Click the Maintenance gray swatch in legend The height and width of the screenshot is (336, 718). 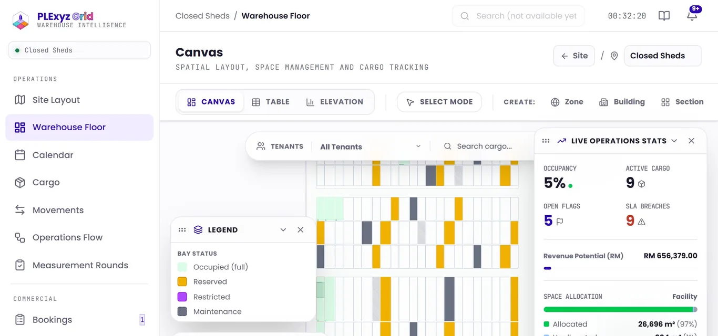click(x=182, y=311)
